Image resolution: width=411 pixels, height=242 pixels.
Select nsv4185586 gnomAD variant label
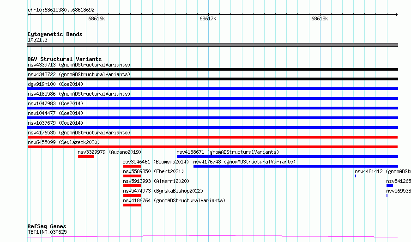point(79,94)
